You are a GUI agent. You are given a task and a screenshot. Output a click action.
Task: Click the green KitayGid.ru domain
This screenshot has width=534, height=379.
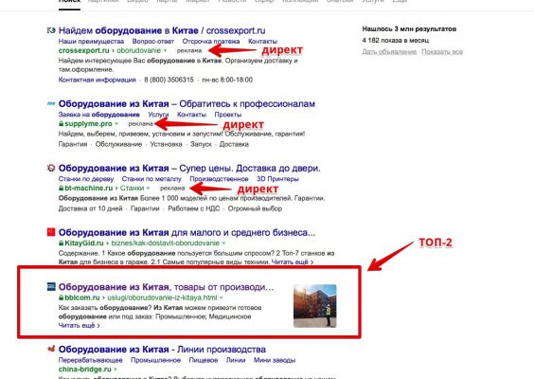(x=84, y=244)
